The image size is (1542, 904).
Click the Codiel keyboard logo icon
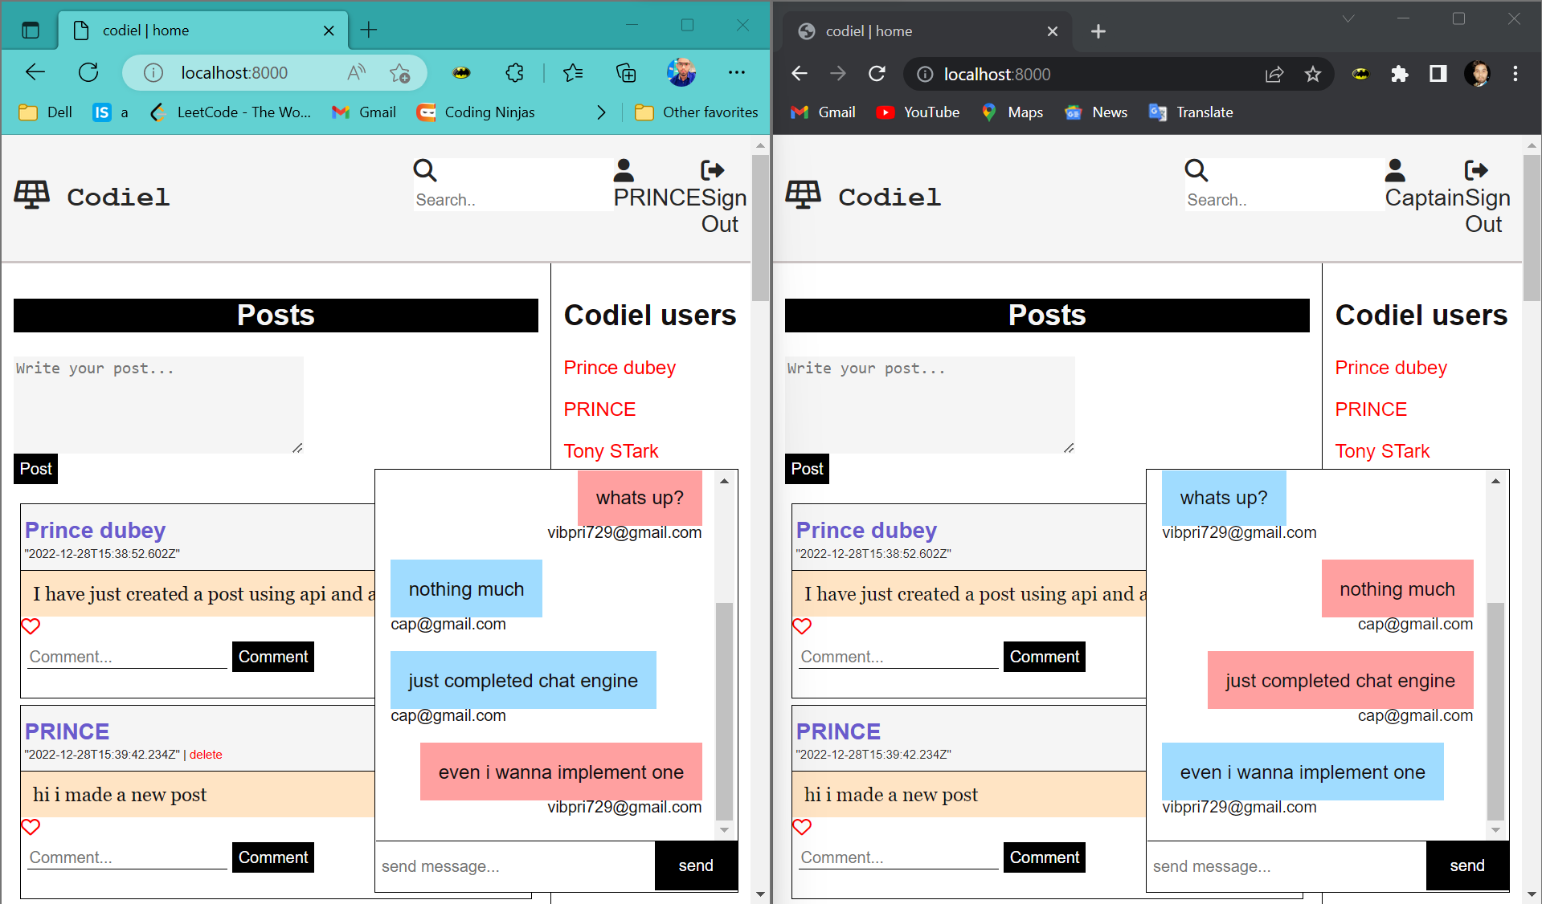[x=31, y=193]
